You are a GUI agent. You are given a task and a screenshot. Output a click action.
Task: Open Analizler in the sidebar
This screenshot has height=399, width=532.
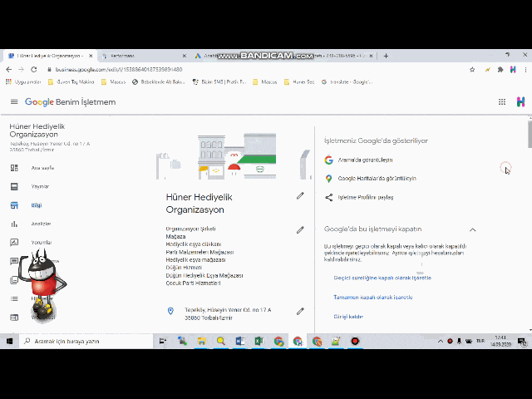(x=41, y=224)
